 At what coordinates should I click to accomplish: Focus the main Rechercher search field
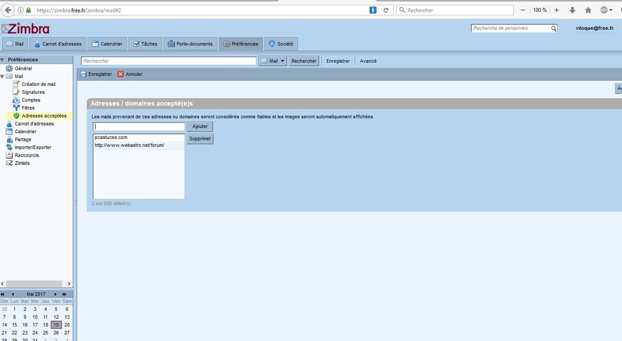tap(169, 61)
